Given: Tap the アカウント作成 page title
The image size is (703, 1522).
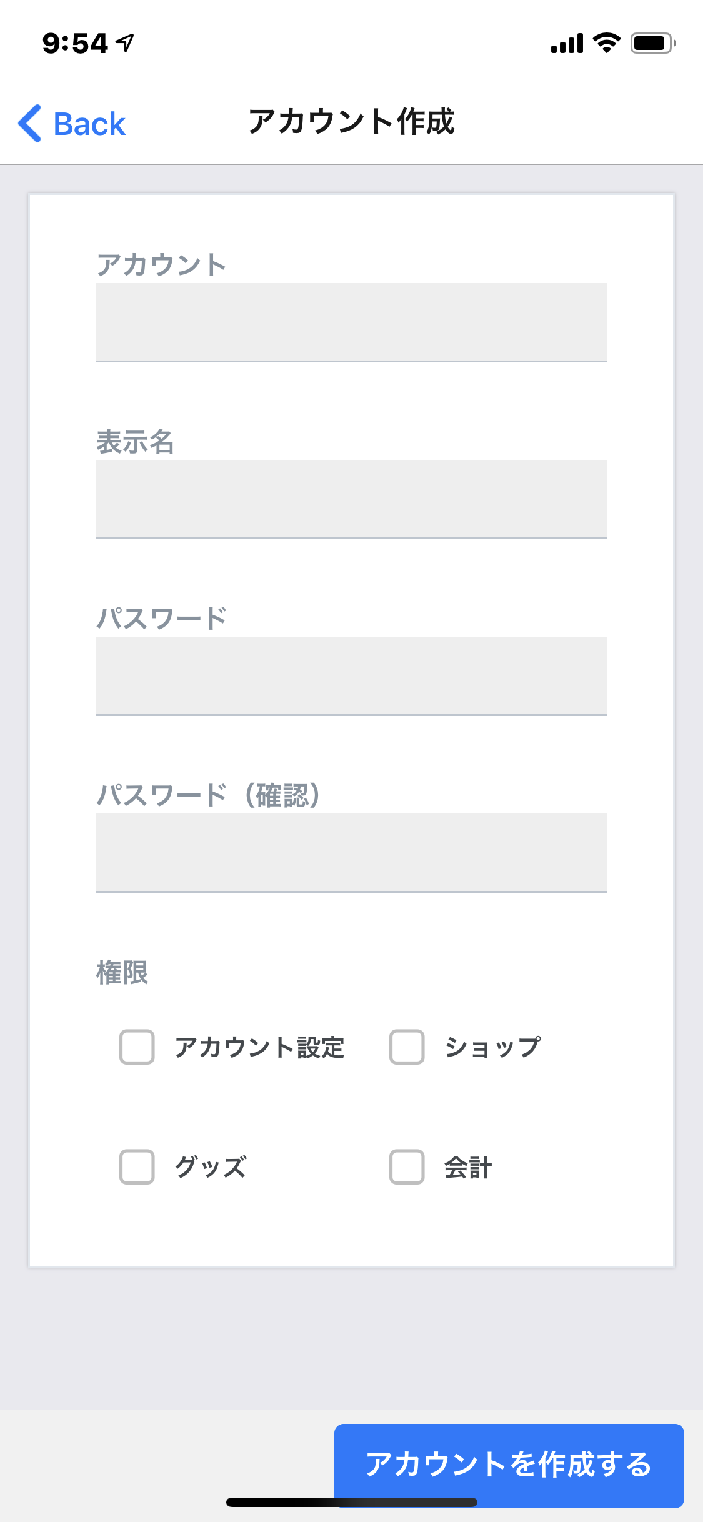Looking at the screenshot, I should [351, 122].
